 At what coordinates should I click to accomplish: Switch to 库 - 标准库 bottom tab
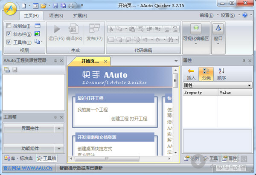tap(19, 158)
